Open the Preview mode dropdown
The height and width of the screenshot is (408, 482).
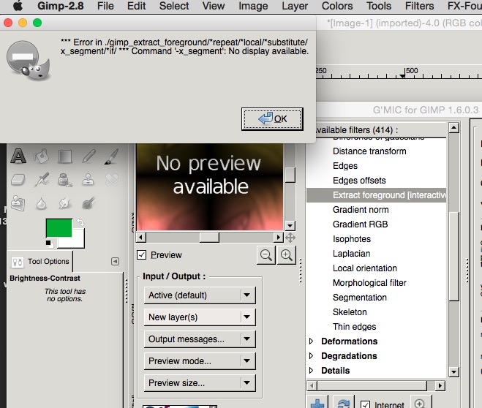click(x=200, y=361)
